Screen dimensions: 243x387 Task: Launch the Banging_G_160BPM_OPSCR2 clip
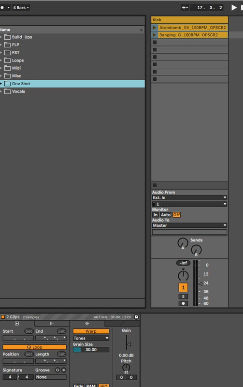click(x=155, y=35)
